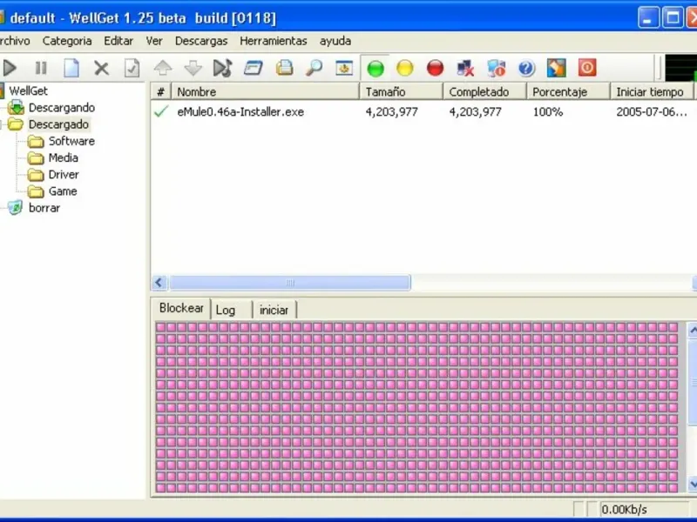
Task: Sort by the Porcentaje column header
Action: point(569,92)
